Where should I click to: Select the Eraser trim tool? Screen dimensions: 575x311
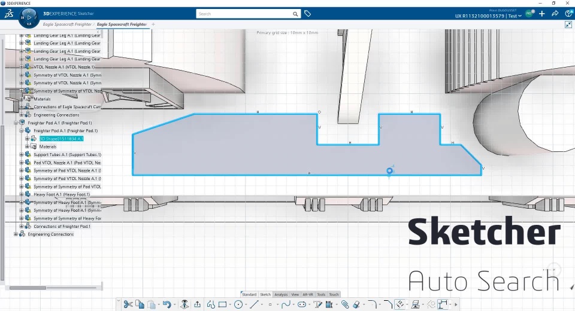(x=356, y=304)
